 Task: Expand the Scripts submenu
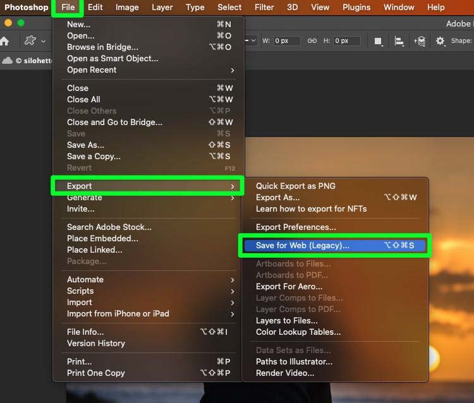148,291
